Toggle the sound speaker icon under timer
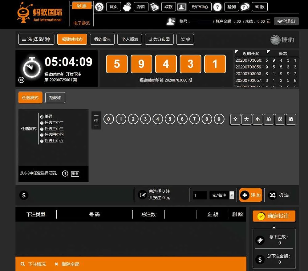 [x=21, y=80]
